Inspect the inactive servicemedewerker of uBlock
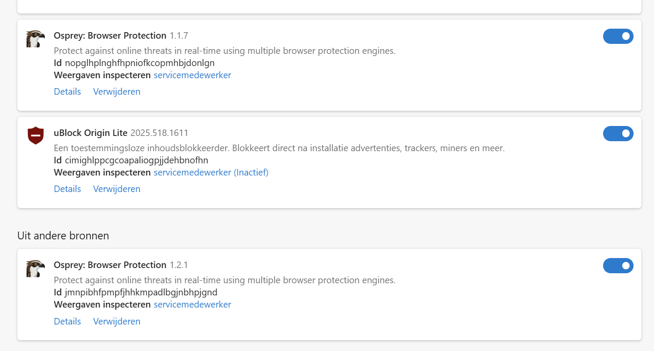 coord(211,172)
